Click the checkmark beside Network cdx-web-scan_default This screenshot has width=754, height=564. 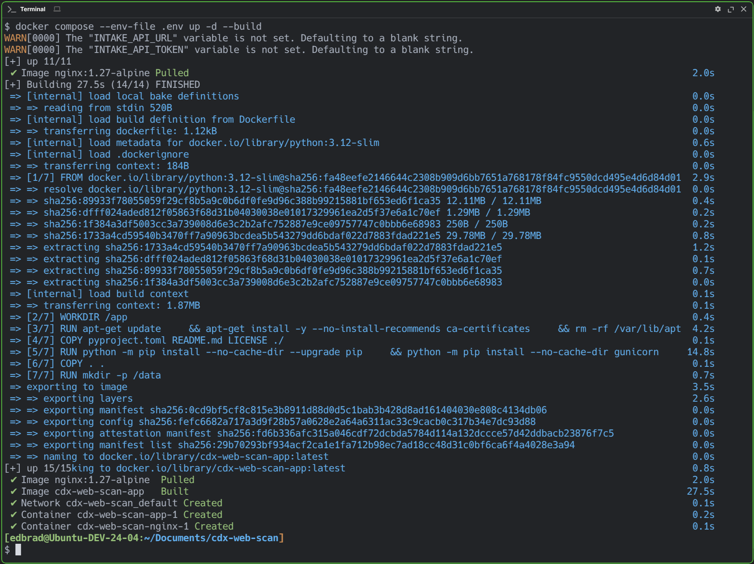coord(14,503)
